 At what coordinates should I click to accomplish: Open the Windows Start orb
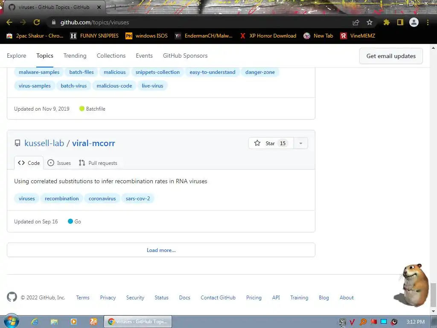tap(12, 321)
